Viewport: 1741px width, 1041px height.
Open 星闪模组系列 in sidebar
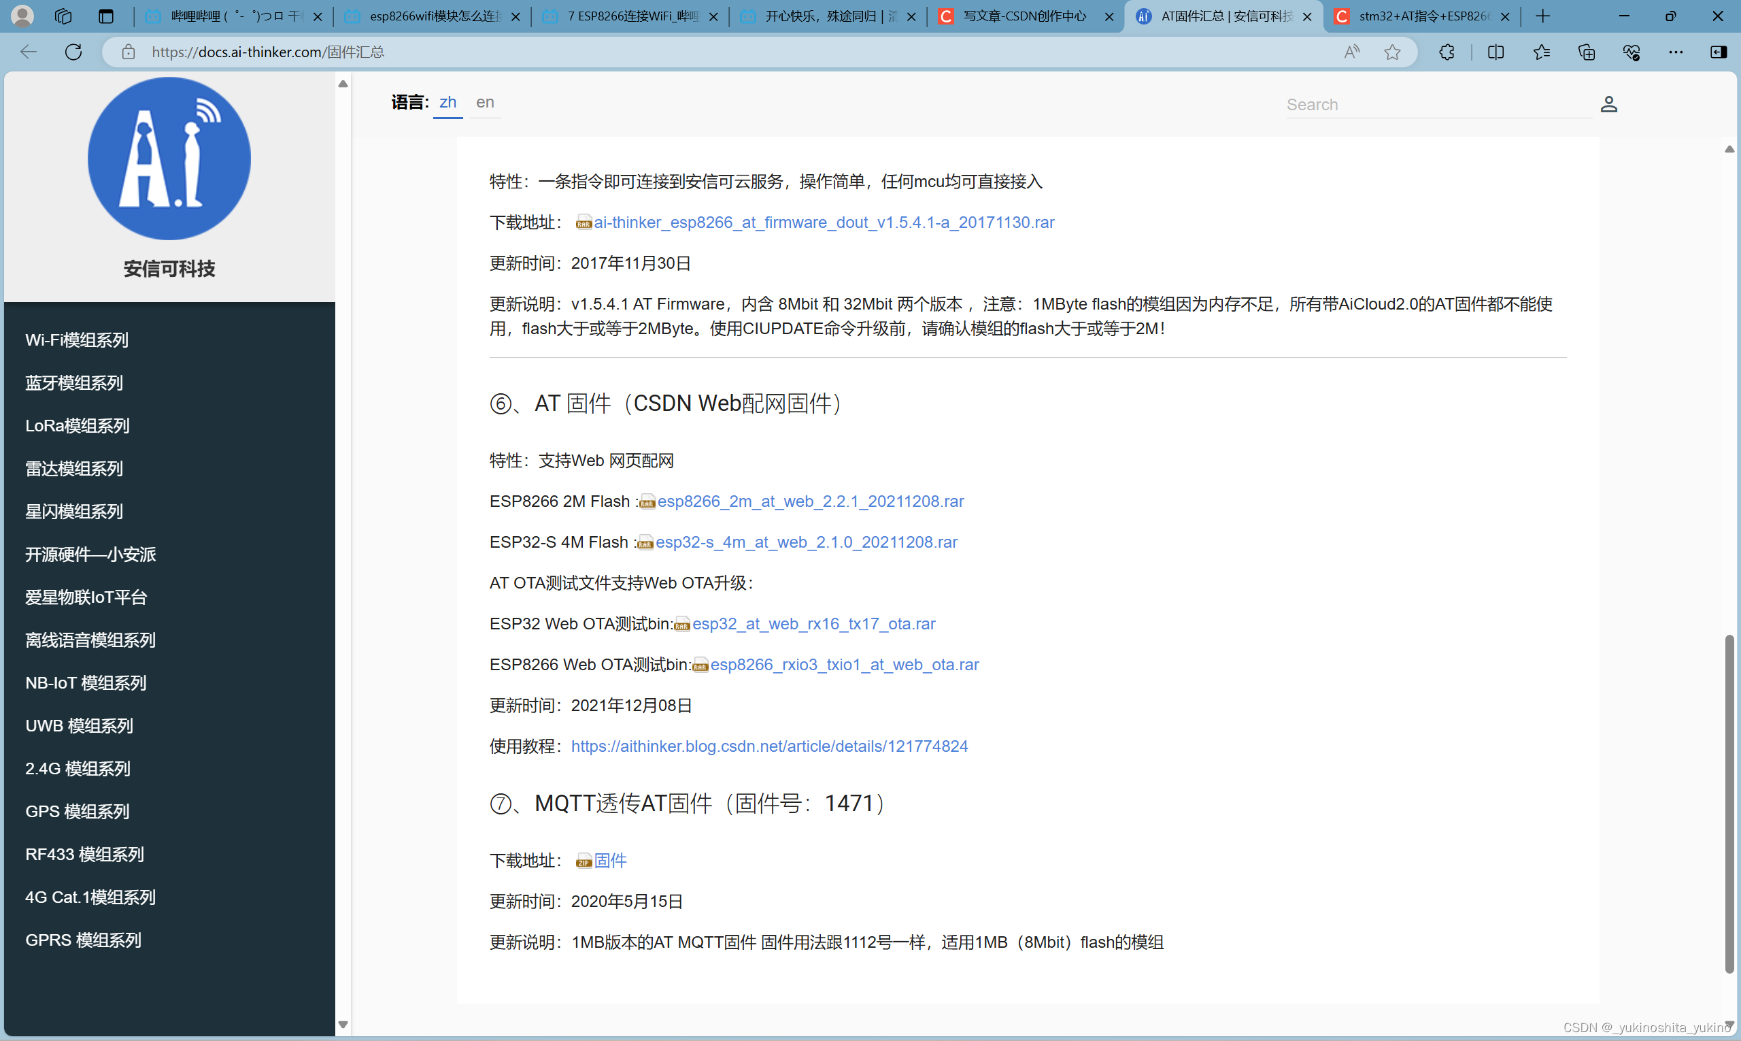(x=73, y=512)
